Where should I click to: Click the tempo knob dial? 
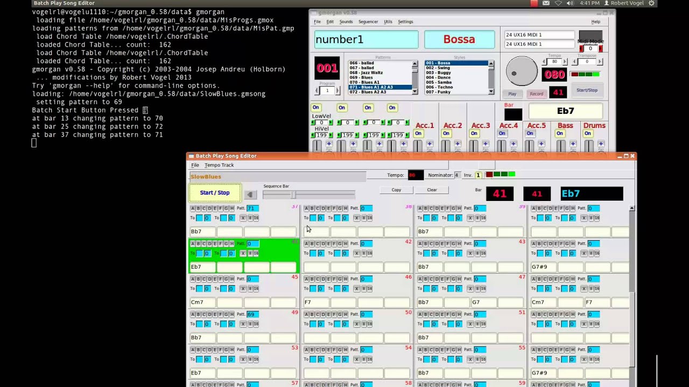tap(521, 72)
